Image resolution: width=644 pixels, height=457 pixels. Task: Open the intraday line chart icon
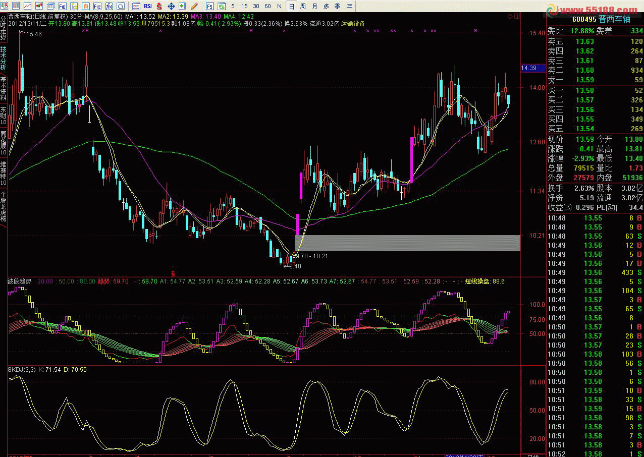point(28,6)
